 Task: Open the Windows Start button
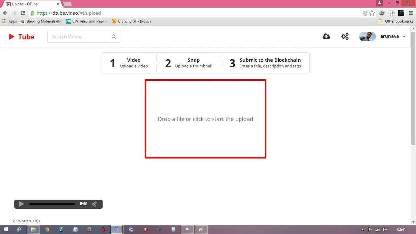(x=6, y=229)
